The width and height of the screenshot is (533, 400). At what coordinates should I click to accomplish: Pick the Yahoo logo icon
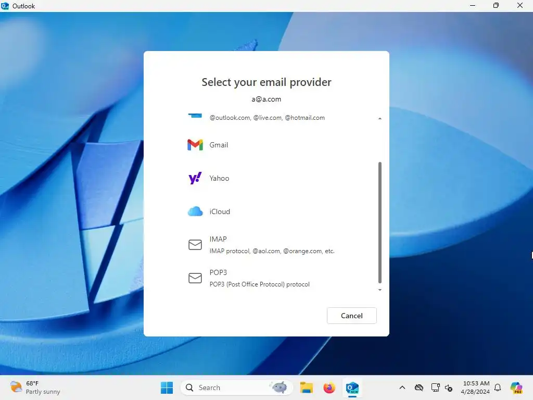[195, 178]
